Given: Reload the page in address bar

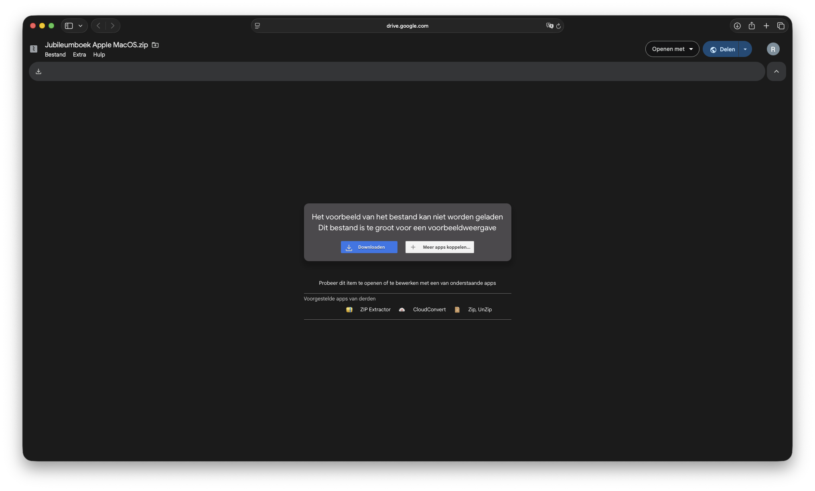Looking at the screenshot, I should (x=558, y=26).
